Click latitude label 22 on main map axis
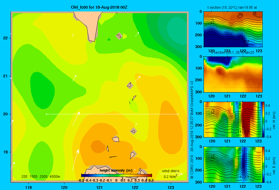 5,38
